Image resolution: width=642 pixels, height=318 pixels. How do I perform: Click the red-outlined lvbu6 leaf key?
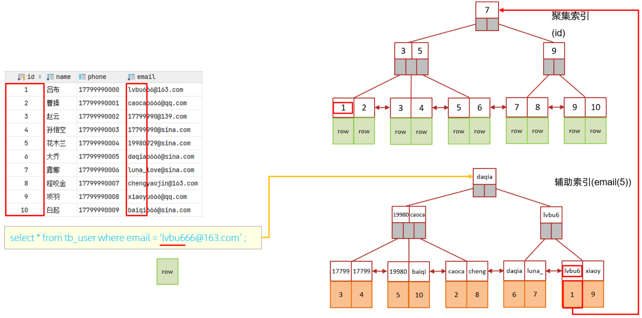(572, 271)
